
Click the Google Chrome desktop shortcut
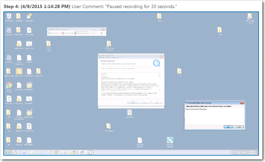click(x=9, y=86)
